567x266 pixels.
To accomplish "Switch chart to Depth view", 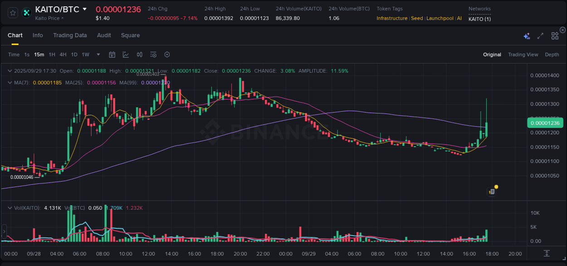I will click(x=552, y=54).
